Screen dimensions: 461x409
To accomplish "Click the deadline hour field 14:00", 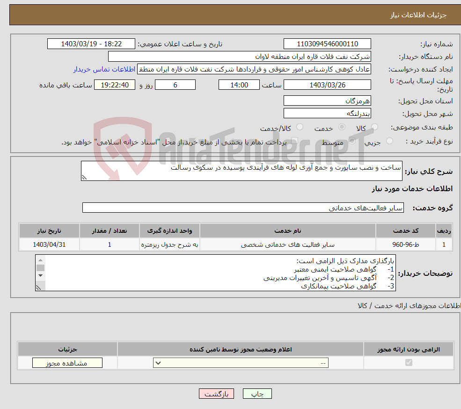I will pos(239,85).
